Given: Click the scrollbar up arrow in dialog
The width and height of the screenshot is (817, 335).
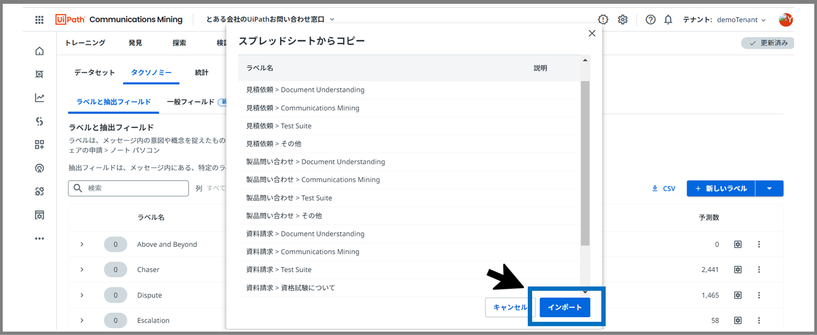Looking at the screenshot, I should click(x=585, y=60).
